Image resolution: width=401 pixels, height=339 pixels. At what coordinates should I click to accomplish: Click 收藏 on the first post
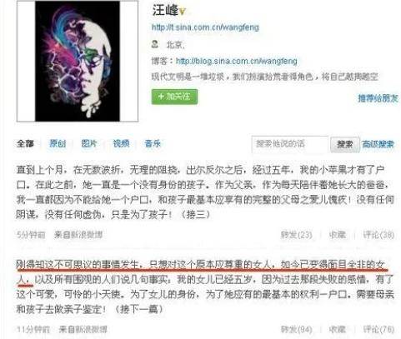338,235
